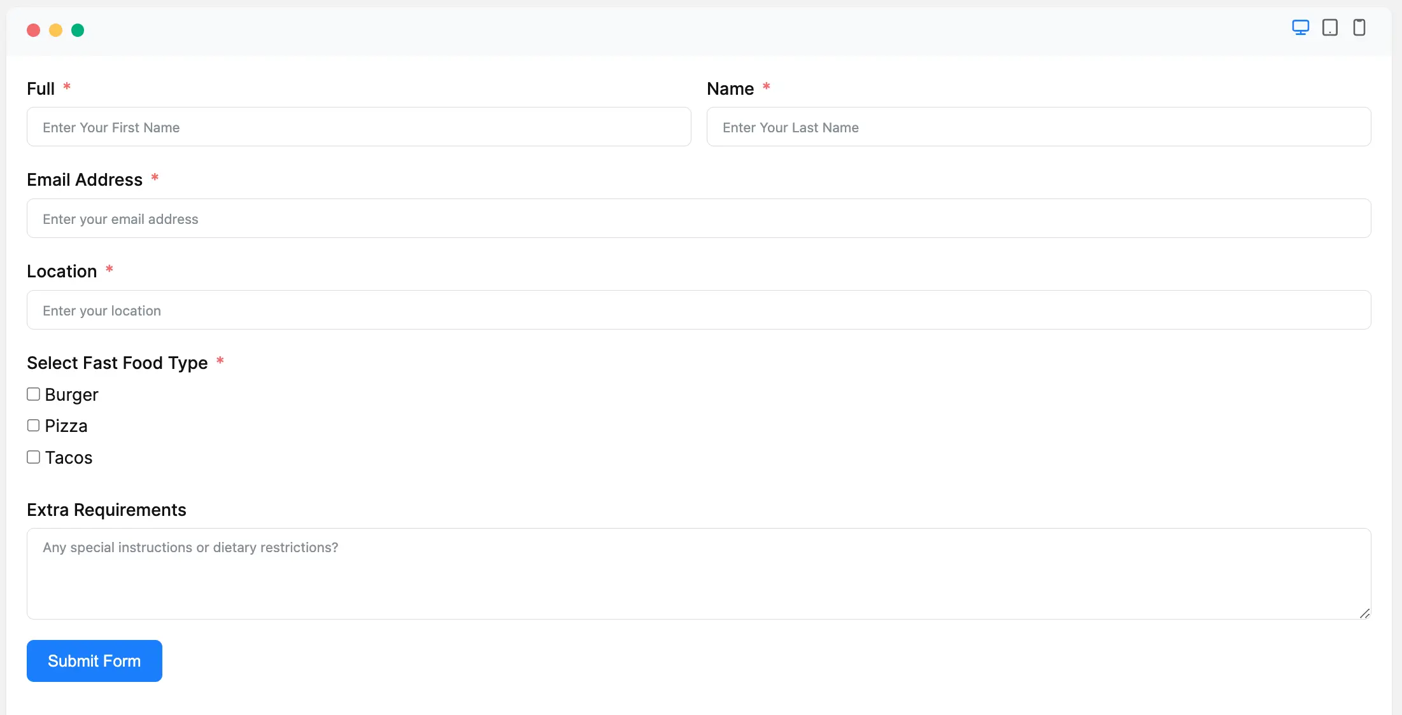The image size is (1402, 715).
Task: Check the Pizza checkbox
Action: click(x=33, y=426)
